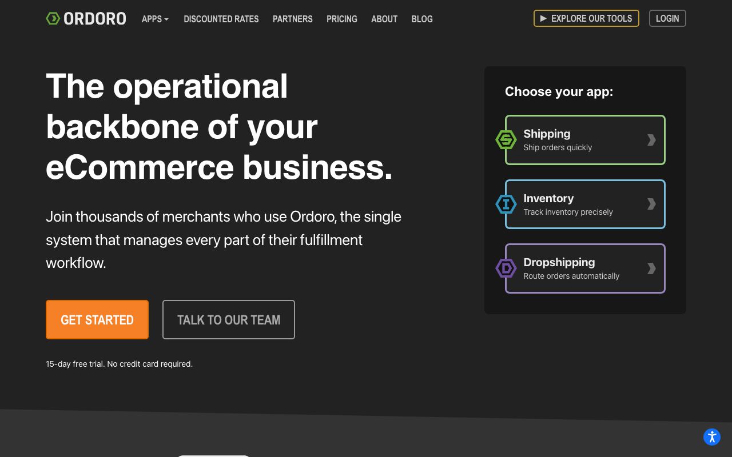Go to the Partners menu item
Screen dimensions: 732x457
click(292, 19)
